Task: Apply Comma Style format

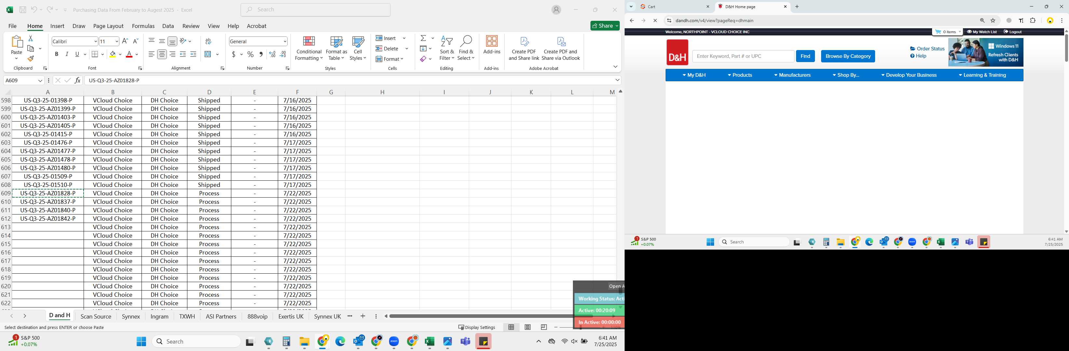Action: (261, 54)
